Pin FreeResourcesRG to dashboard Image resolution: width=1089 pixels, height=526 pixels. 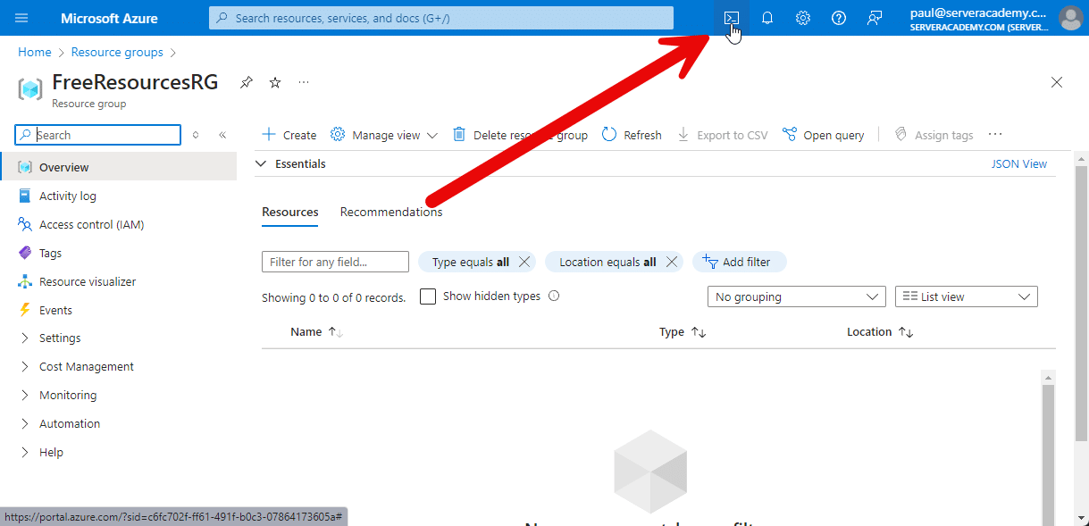pos(247,82)
